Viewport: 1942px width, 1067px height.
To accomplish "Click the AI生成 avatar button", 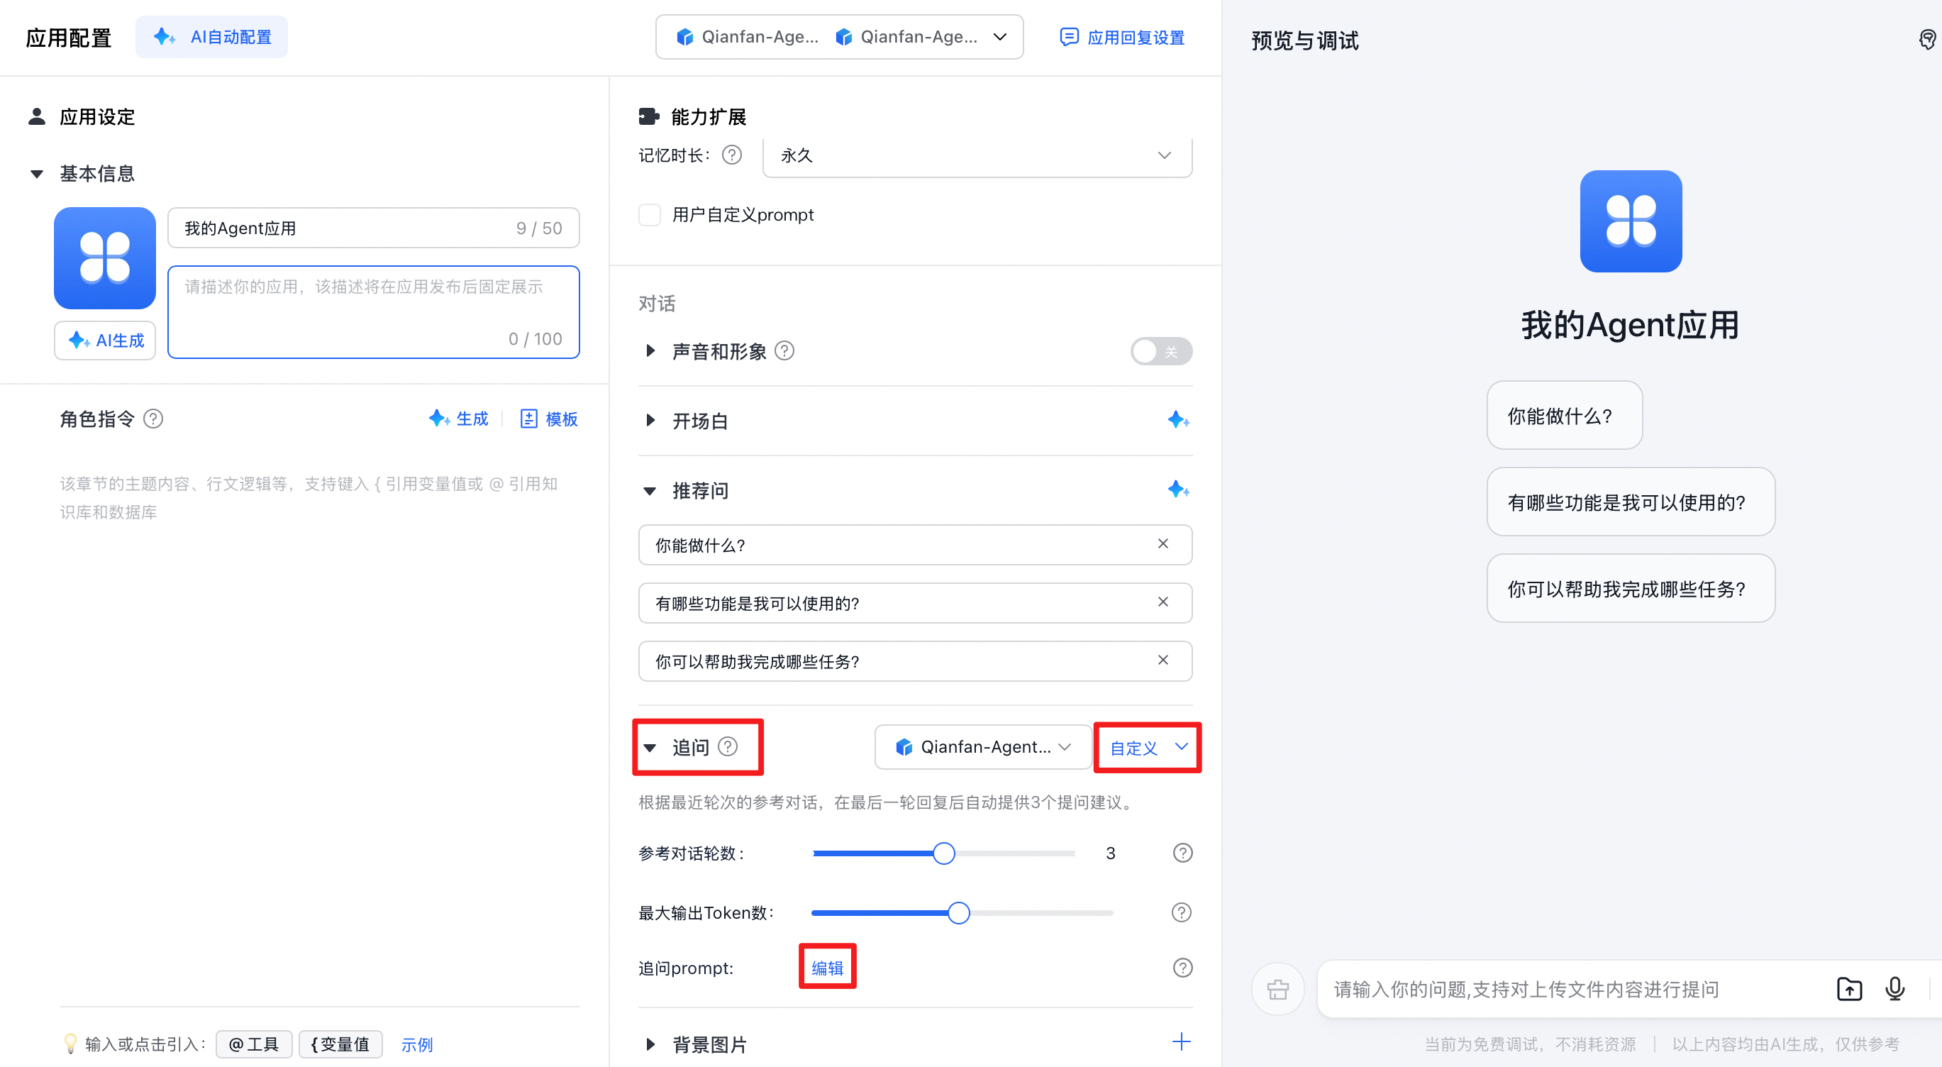I will click(x=105, y=340).
